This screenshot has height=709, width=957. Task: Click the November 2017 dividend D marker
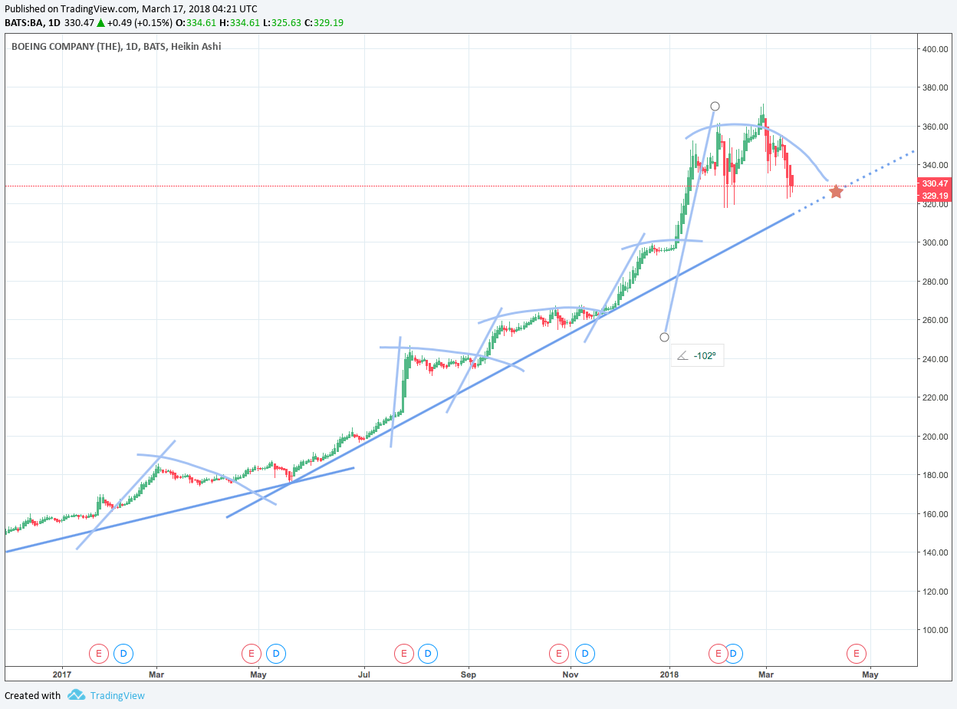tap(584, 654)
